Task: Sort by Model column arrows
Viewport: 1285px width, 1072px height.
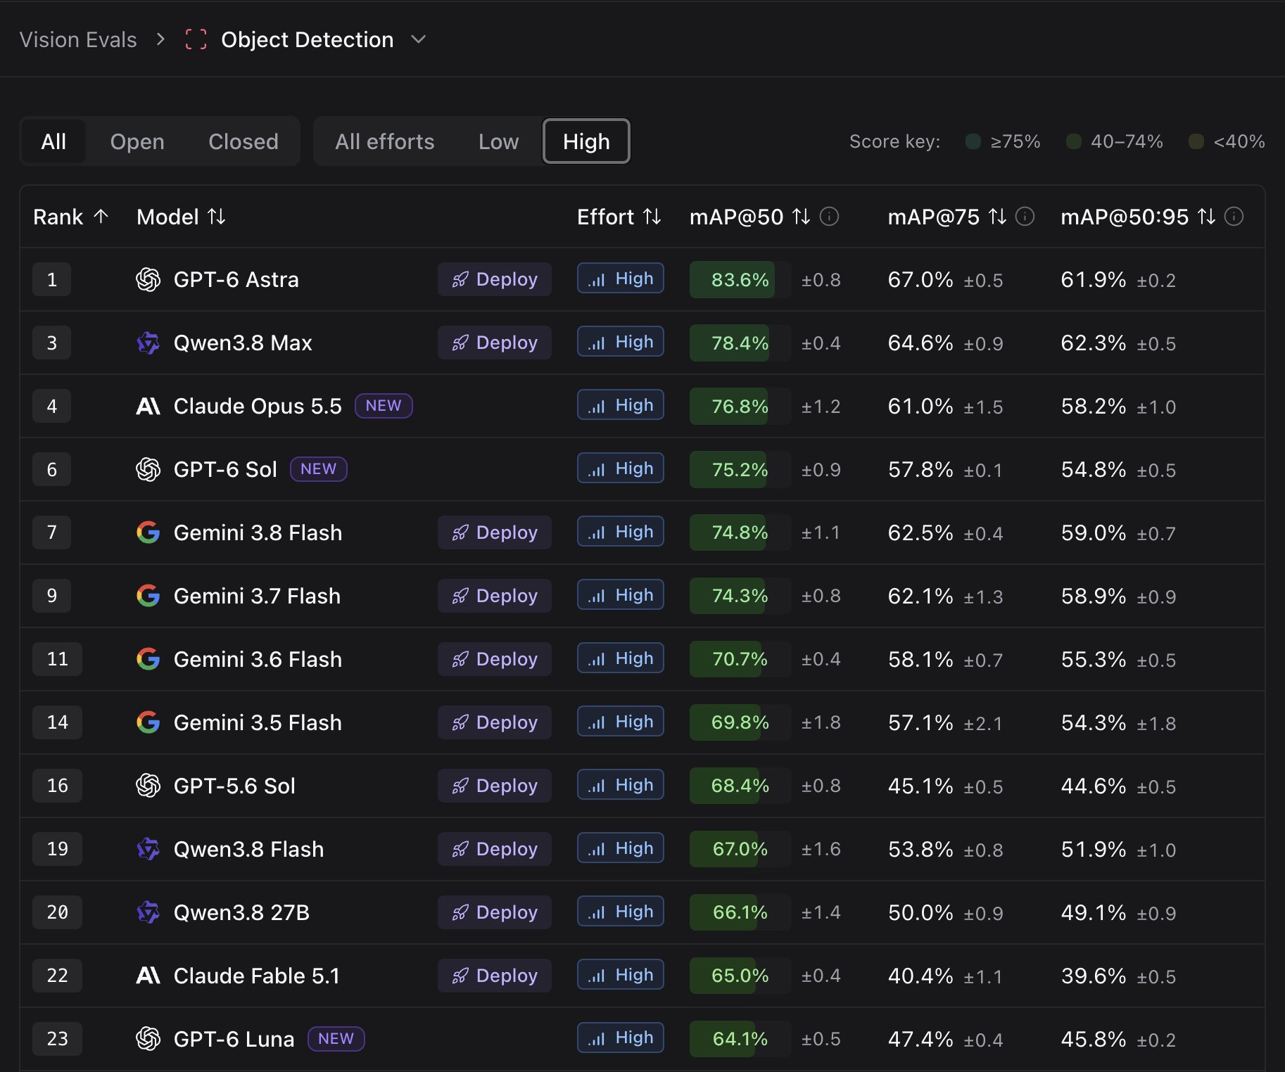Action: (x=217, y=217)
